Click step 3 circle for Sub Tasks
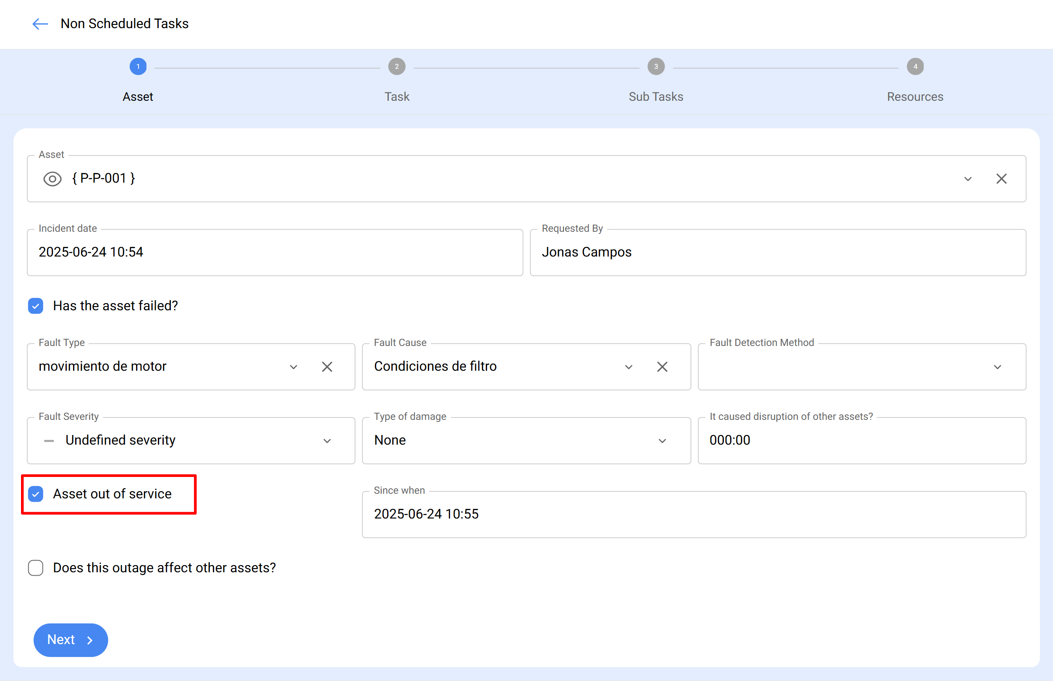Screen dimensions: 1053x681 [655, 66]
